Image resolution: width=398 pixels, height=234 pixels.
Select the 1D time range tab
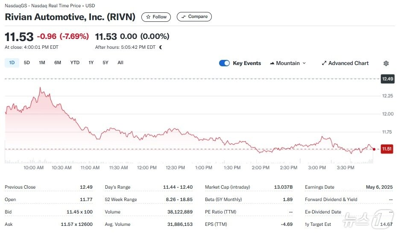click(x=12, y=63)
